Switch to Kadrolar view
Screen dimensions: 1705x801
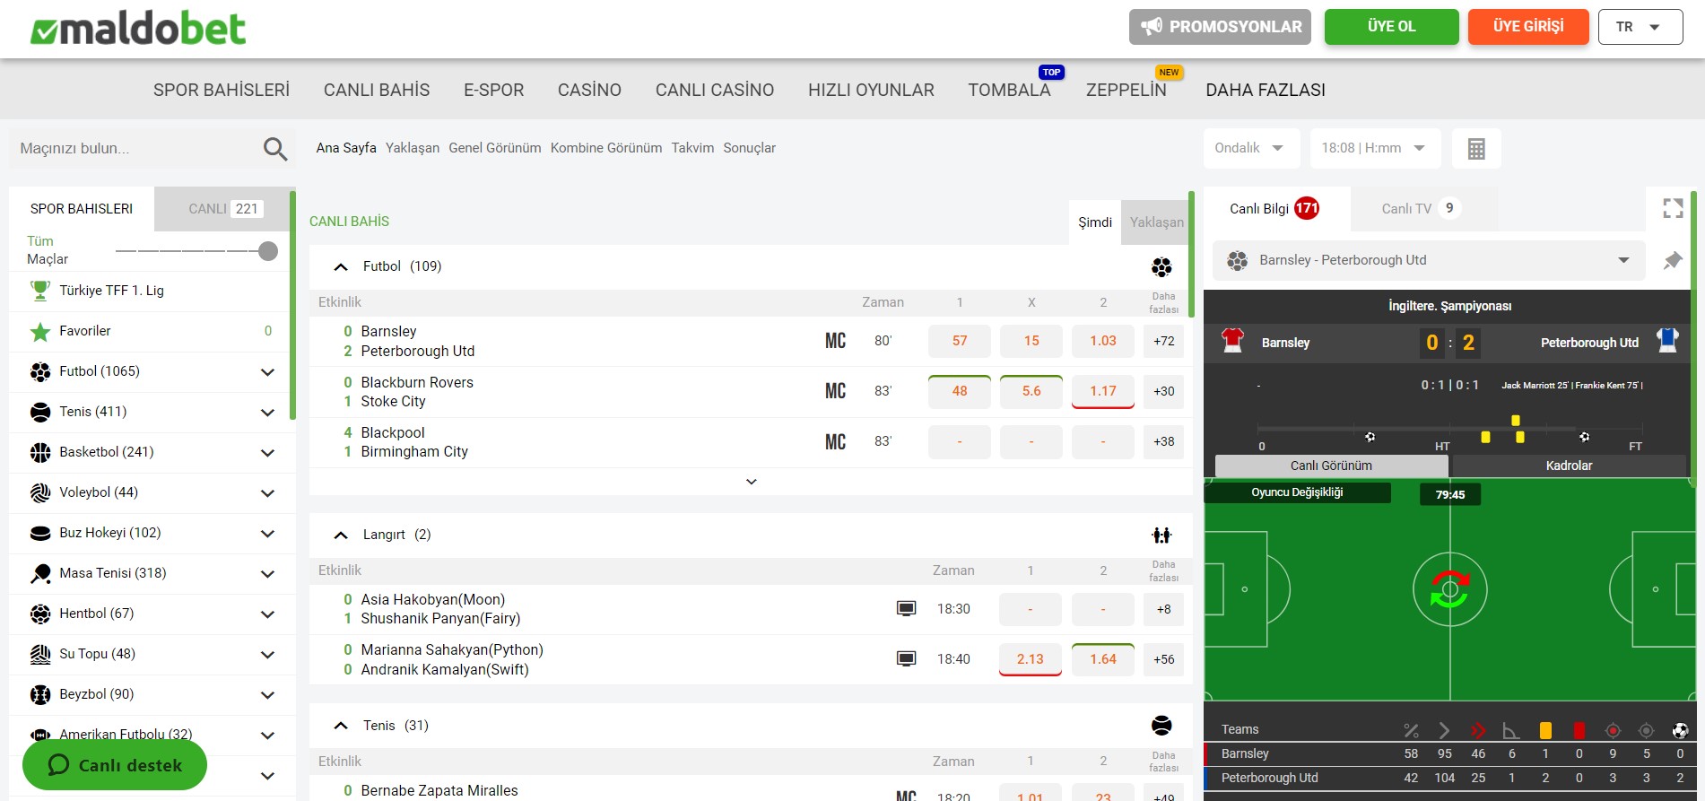click(x=1568, y=466)
